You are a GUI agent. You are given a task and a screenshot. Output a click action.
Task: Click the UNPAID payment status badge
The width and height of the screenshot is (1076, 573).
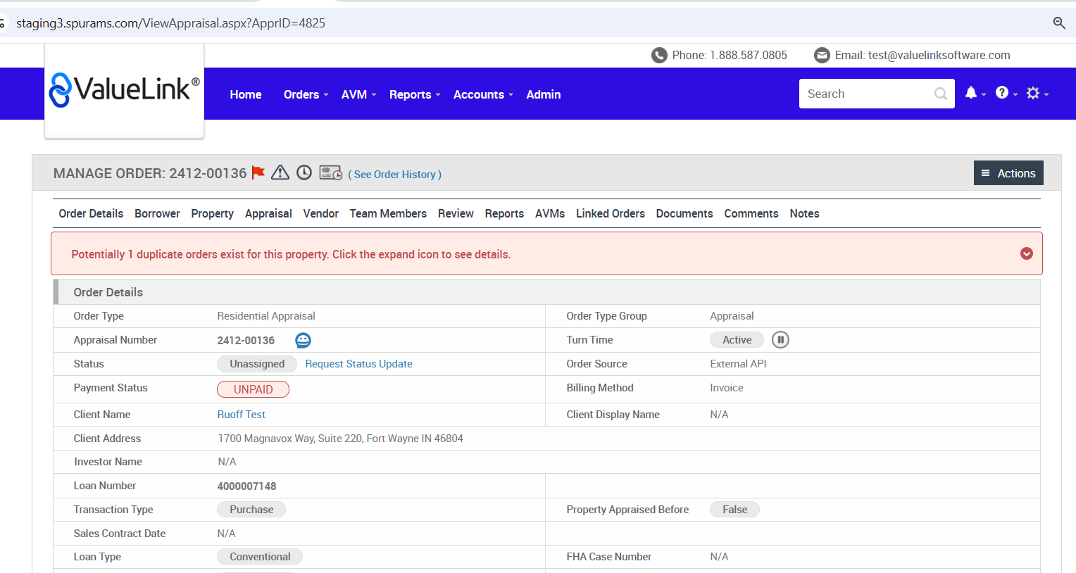pyautogui.click(x=253, y=389)
